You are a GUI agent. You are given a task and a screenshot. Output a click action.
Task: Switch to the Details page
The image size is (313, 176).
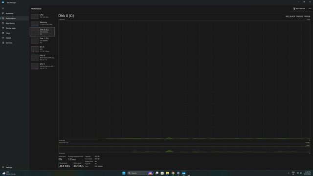point(15,38)
